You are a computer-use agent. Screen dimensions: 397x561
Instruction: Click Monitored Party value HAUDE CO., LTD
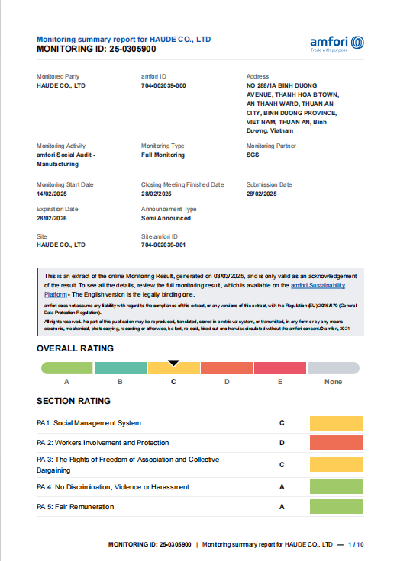(x=61, y=85)
